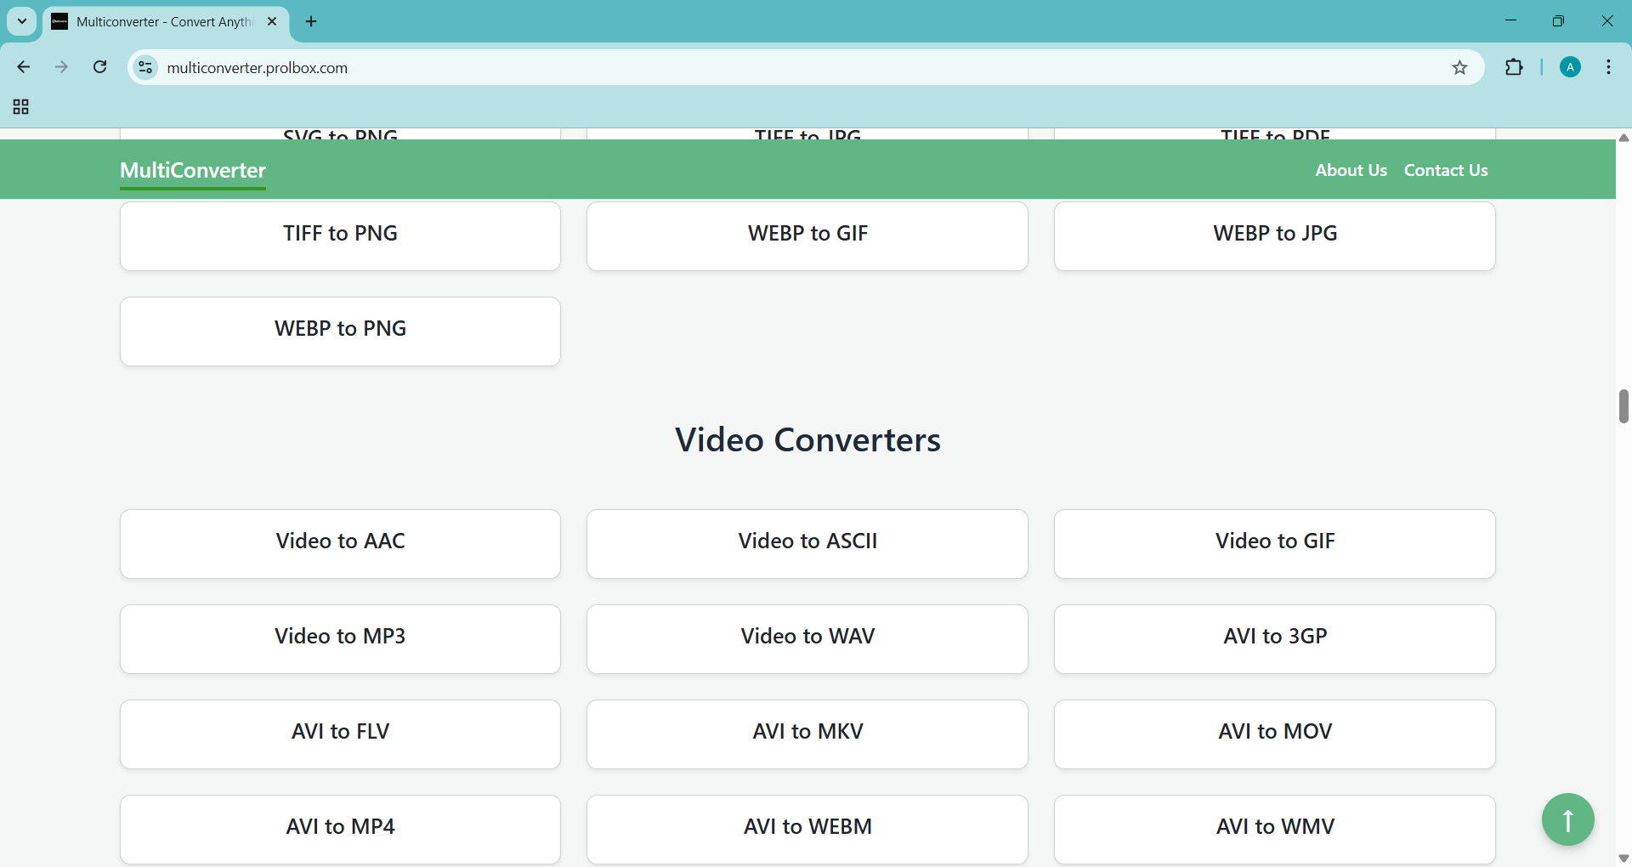Open the apps grid in bookmarks bar
The width and height of the screenshot is (1632, 867).
(x=21, y=107)
